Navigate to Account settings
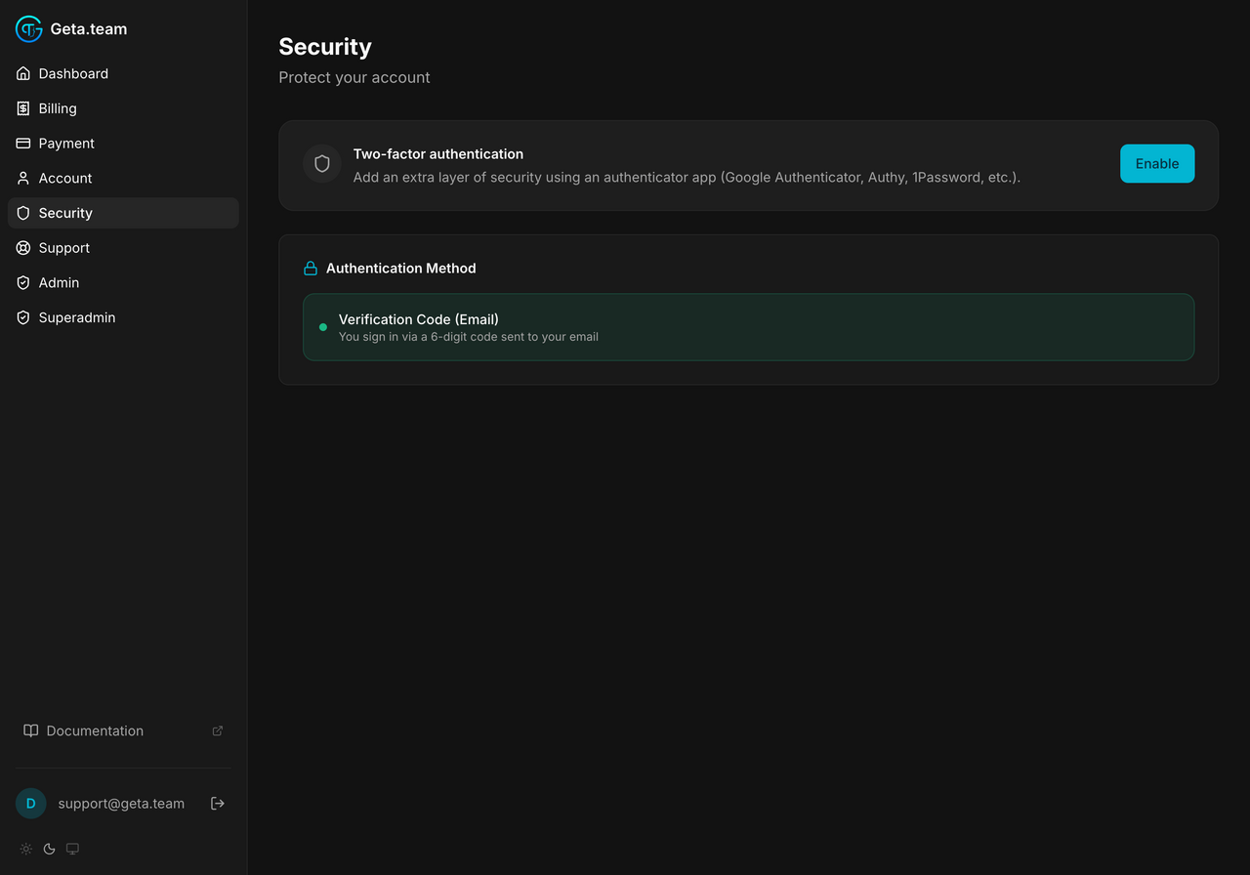Viewport: 1250px width, 875px height. click(123, 178)
